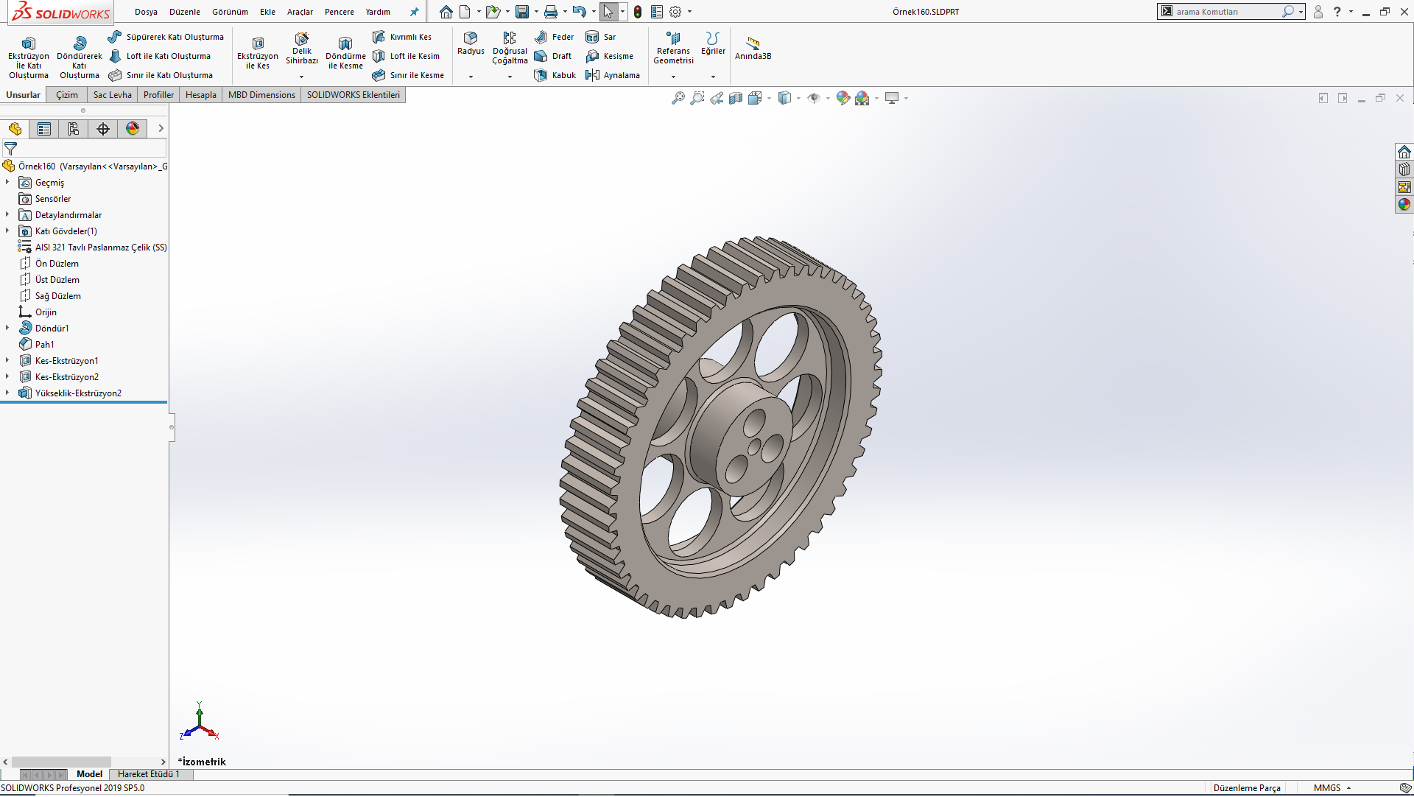Toggle section view in heads-up toolbar
Image resolution: width=1414 pixels, height=797 pixels.
(x=736, y=98)
